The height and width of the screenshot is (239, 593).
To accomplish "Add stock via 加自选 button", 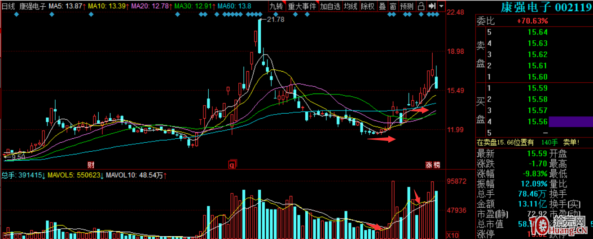I will point(330,6).
